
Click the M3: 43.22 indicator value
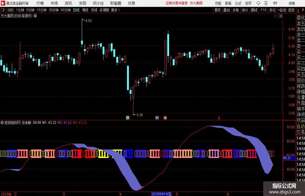80,122
